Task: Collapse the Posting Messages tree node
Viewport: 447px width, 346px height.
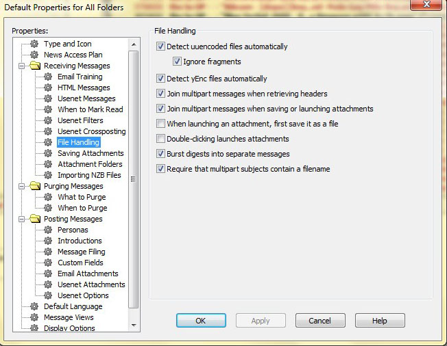Action: tap(22, 219)
